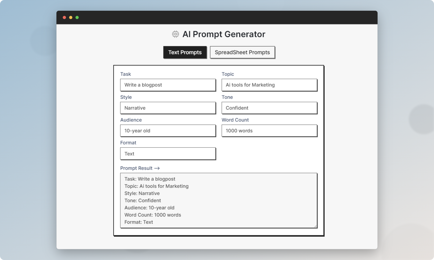
Task: Click the line 'Word Count: 1000 words' in result
Action: 153,215
